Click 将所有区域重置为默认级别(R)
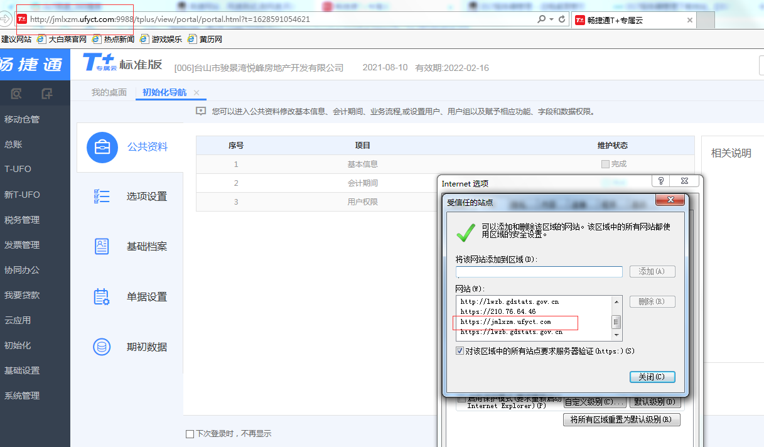 [621, 419]
